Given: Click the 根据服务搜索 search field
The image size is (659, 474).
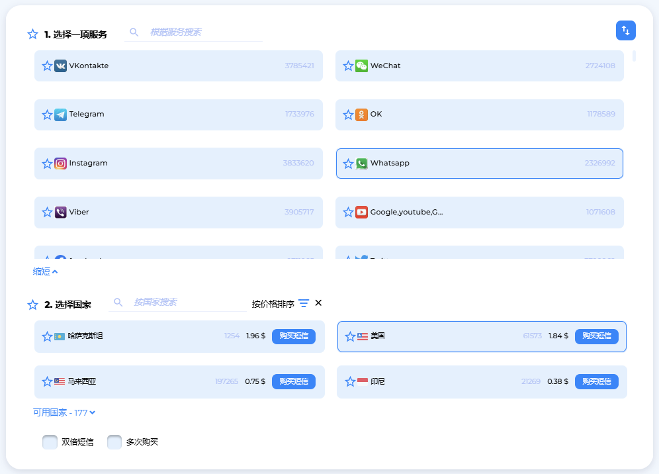Looking at the screenshot, I should tap(193, 32).
